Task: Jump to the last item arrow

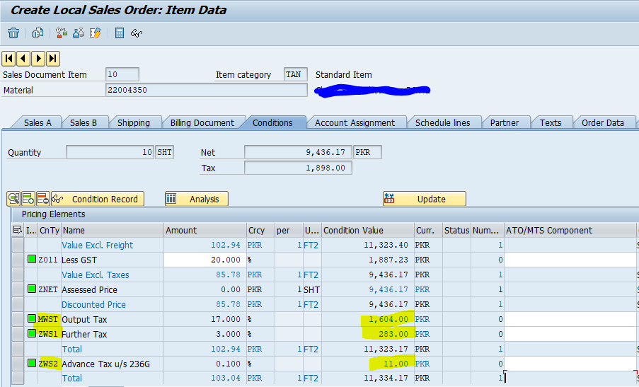Action: coord(52,58)
